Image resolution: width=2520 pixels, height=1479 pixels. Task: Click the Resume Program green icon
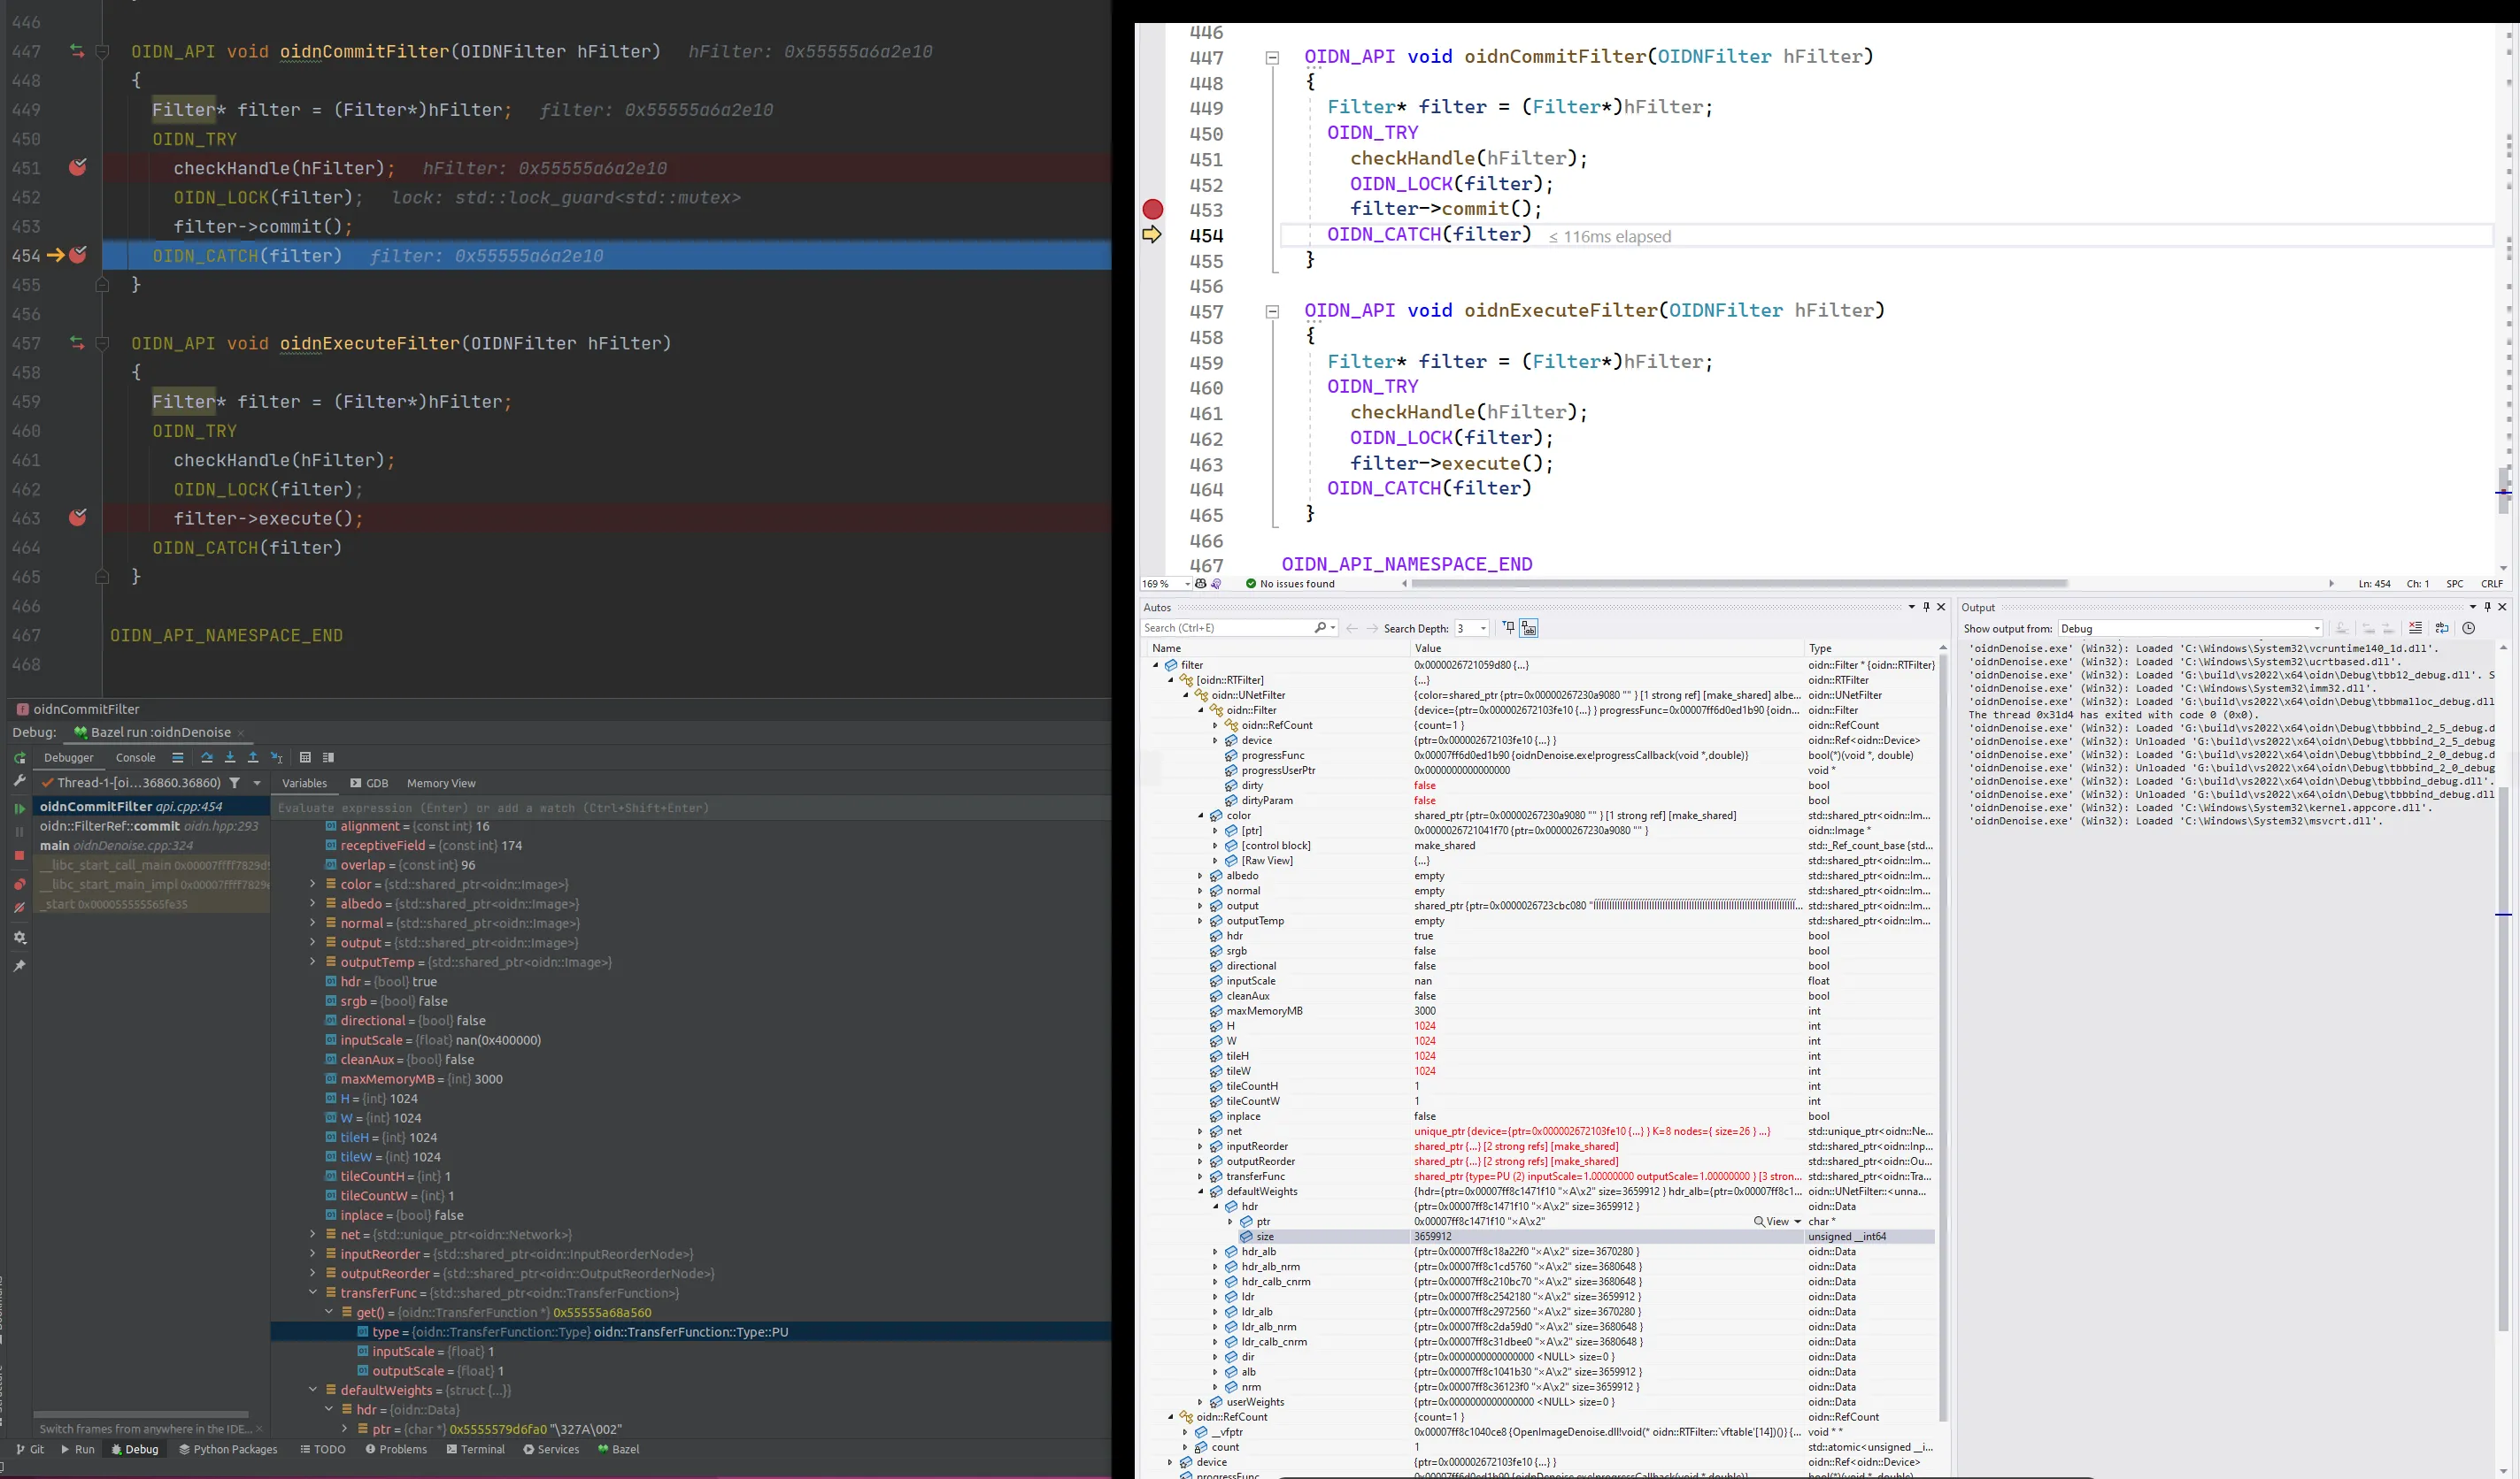pos(19,808)
